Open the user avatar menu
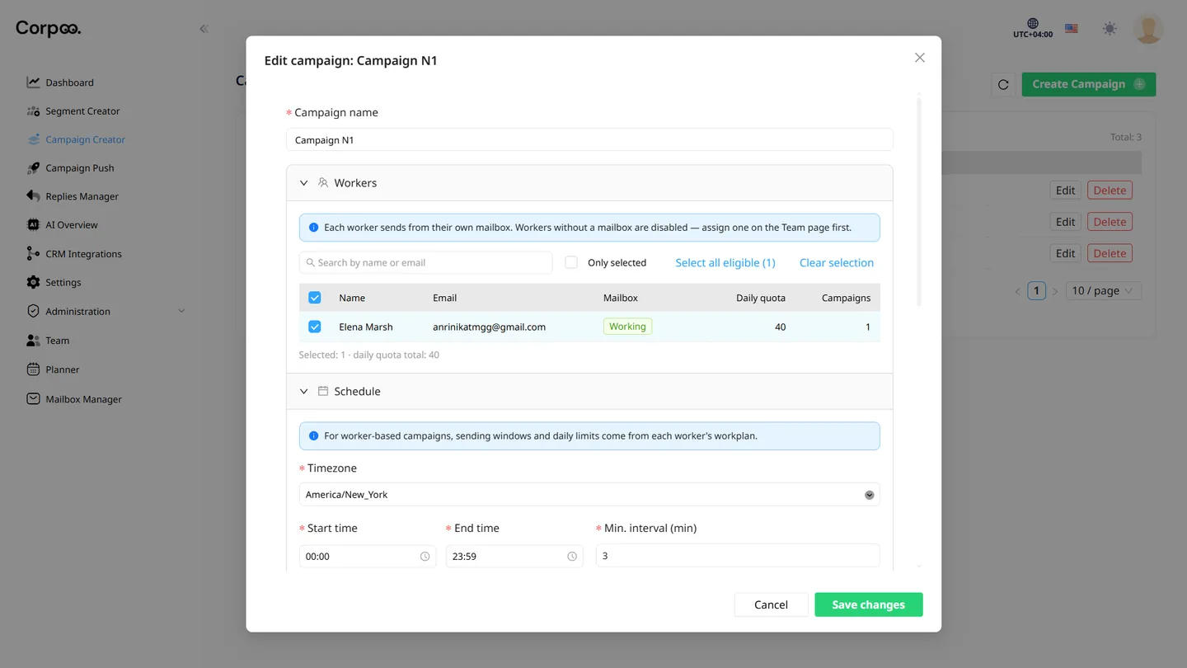1187x668 pixels. [1148, 29]
